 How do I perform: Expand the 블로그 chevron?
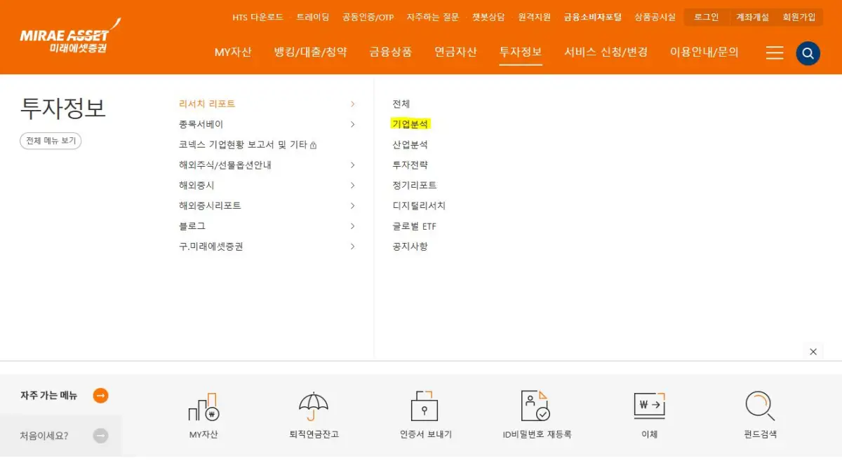tap(352, 226)
